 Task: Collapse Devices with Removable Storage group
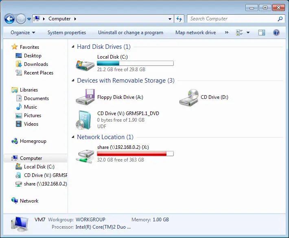pyautogui.click(x=73, y=81)
